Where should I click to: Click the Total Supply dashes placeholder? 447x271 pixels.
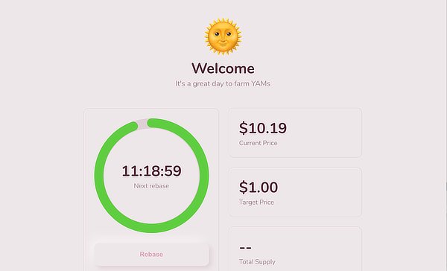click(245, 248)
